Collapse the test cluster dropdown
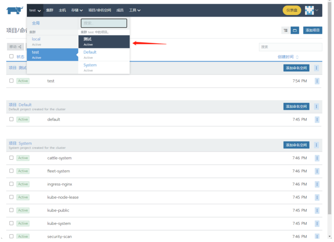Image resolution: width=334 pixels, height=242 pixels. pyautogui.click(x=35, y=10)
